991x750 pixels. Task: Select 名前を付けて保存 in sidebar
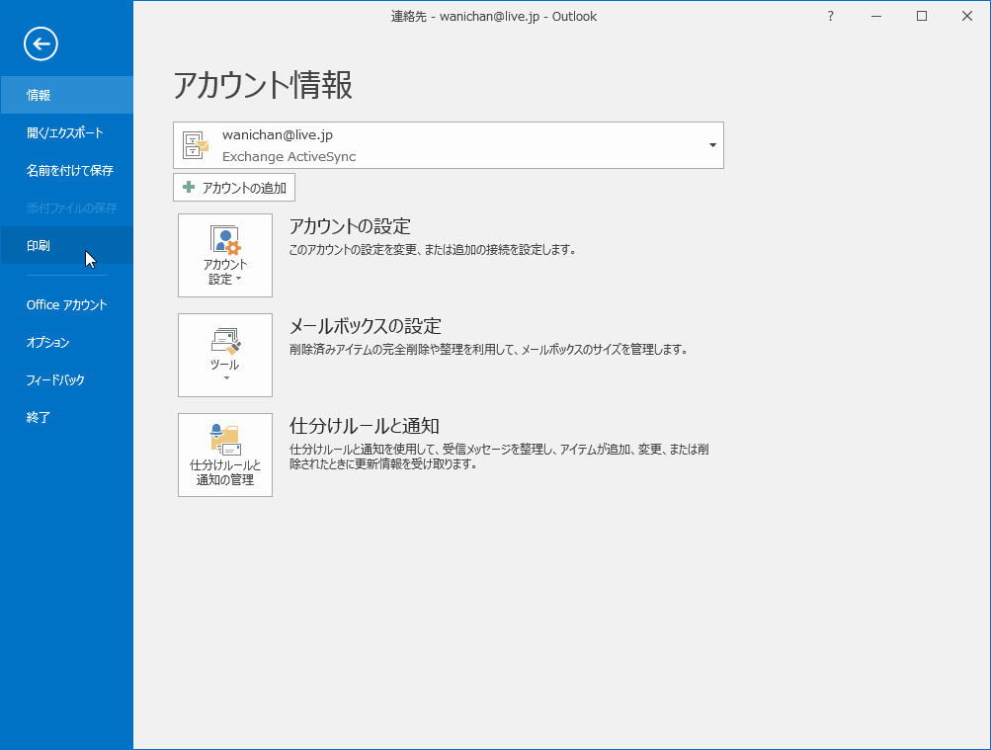(x=66, y=170)
